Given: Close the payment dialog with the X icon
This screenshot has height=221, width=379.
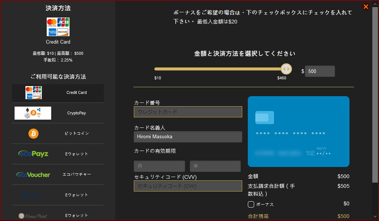Looking at the screenshot, I should click(366, 7).
